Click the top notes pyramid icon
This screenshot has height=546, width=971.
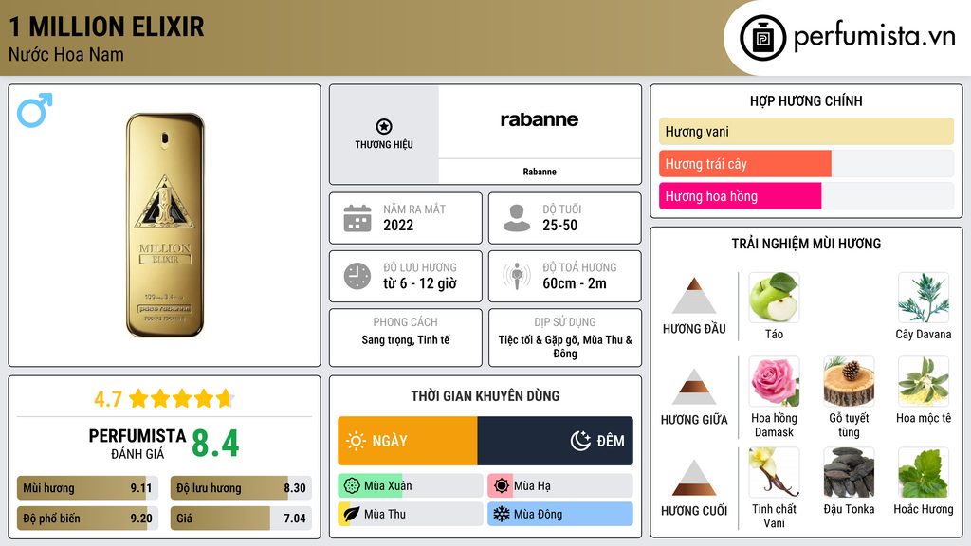point(694,296)
